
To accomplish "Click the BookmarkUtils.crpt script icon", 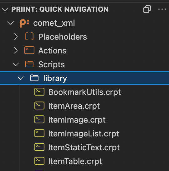I will [39, 92].
